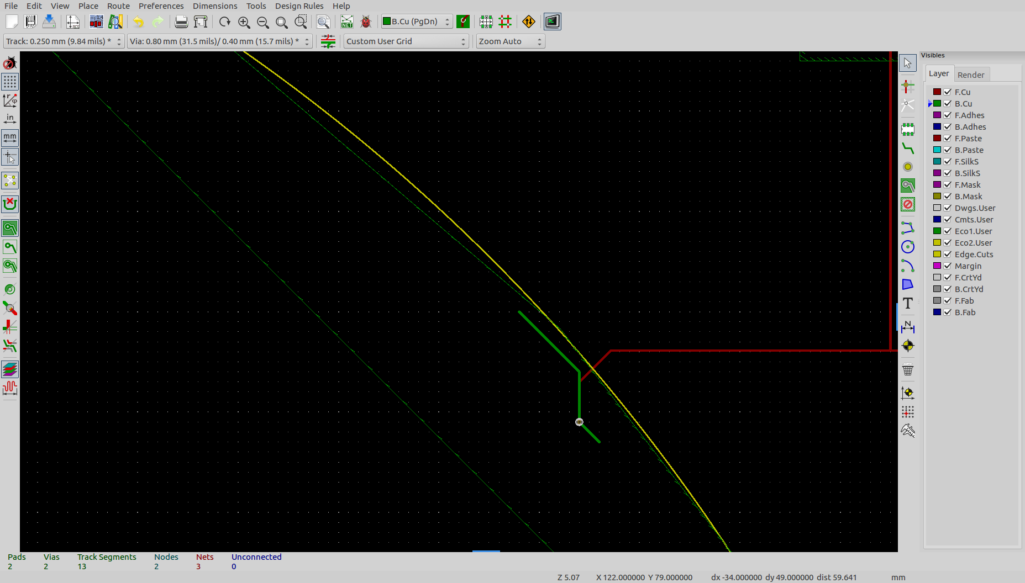Click the Zoom In magnifier icon
This screenshot has width=1025, height=583.
[244, 22]
